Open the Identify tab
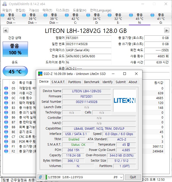 pyautogui.click(x=108, y=82)
